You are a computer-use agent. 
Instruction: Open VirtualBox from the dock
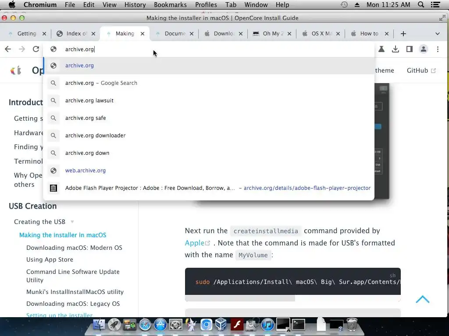(221, 325)
